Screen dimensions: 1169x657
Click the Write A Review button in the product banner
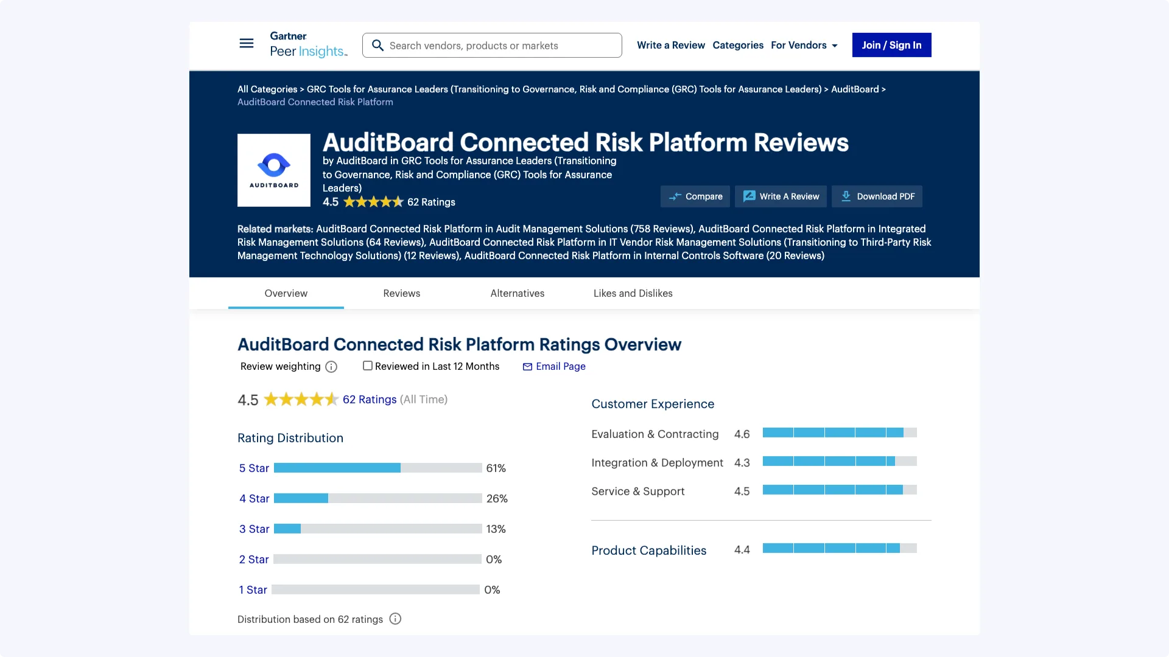tap(781, 196)
